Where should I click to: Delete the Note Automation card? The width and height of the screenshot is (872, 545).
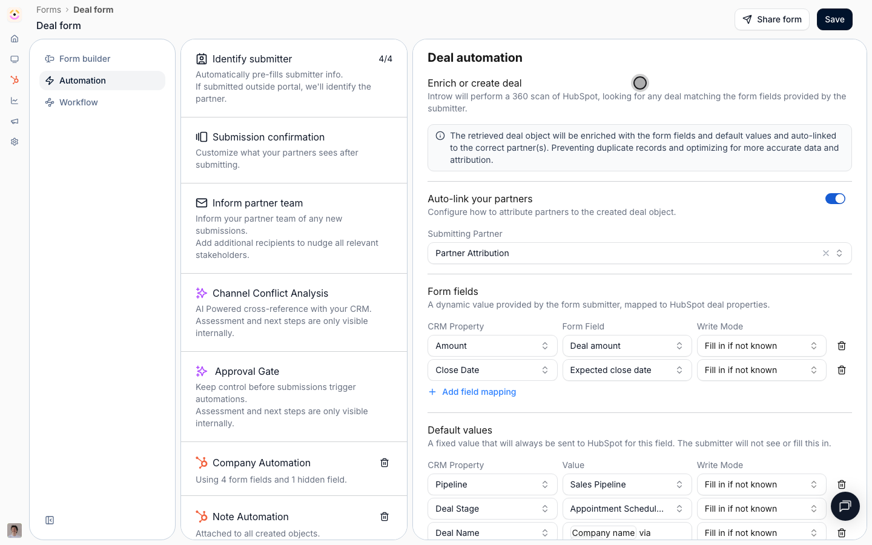click(385, 517)
